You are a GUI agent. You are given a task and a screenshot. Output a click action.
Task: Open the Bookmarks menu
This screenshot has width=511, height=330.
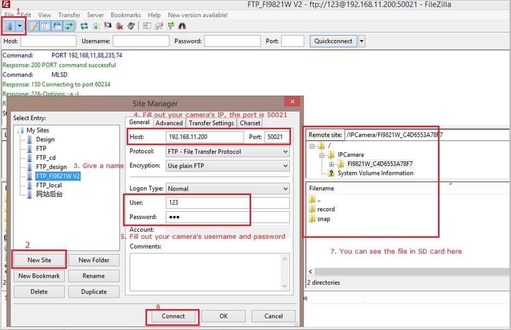tap(126, 15)
